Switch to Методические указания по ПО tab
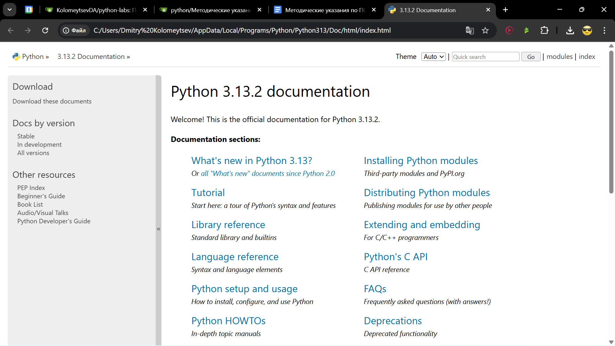The height and width of the screenshot is (346, 615). point(325,10)
